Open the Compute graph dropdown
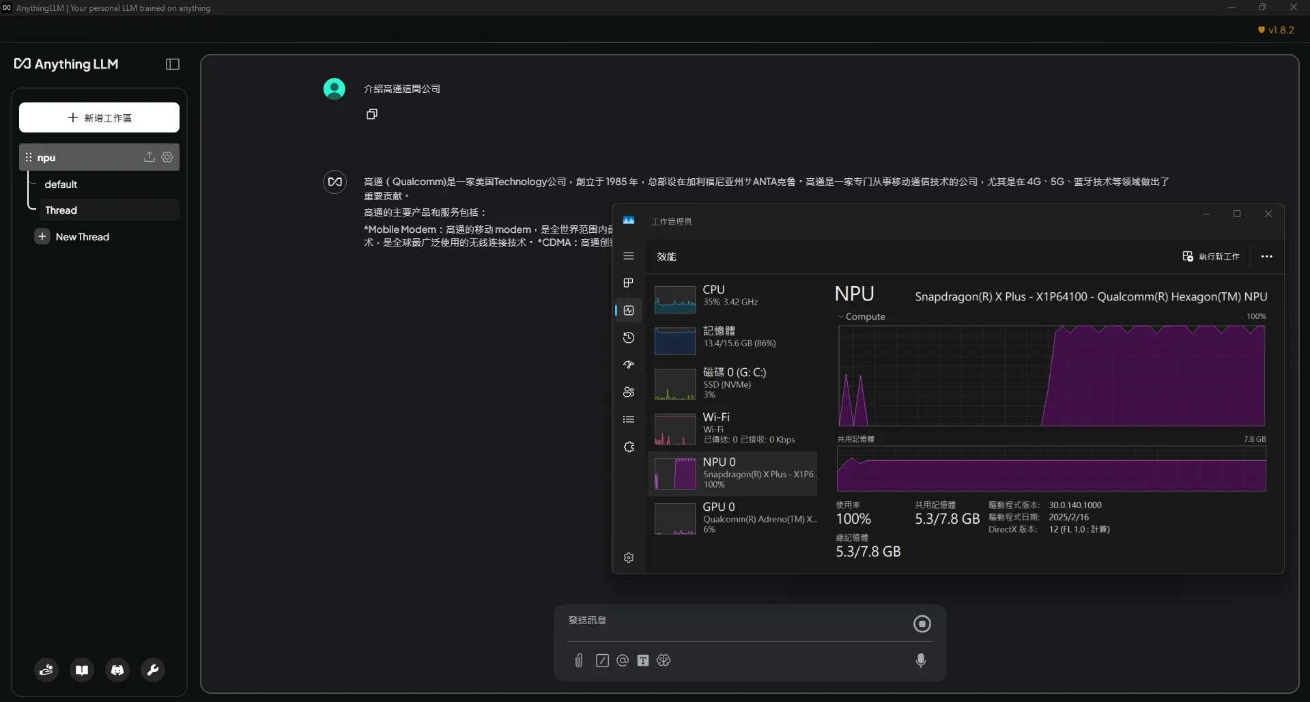Image resolution: width=1310 pixels, height=702 pixels. coord(862,317)
